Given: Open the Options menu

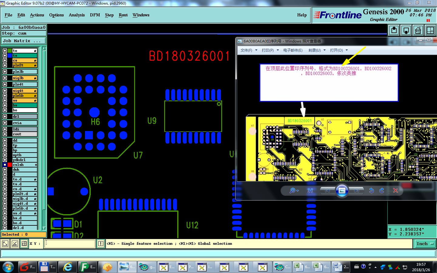Looking at the screenshot, I should pos(56,15).
